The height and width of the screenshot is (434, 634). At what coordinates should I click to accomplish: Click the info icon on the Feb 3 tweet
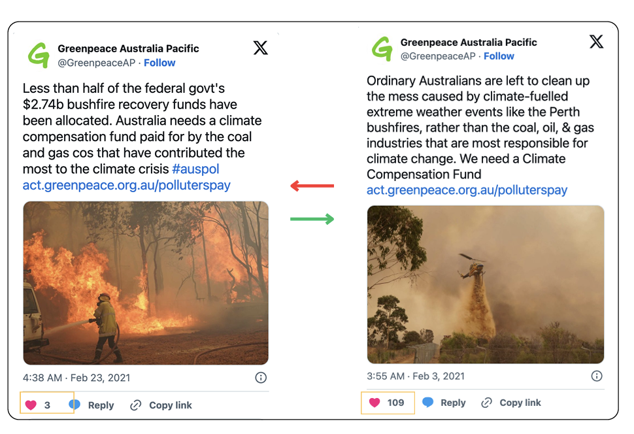596,376
